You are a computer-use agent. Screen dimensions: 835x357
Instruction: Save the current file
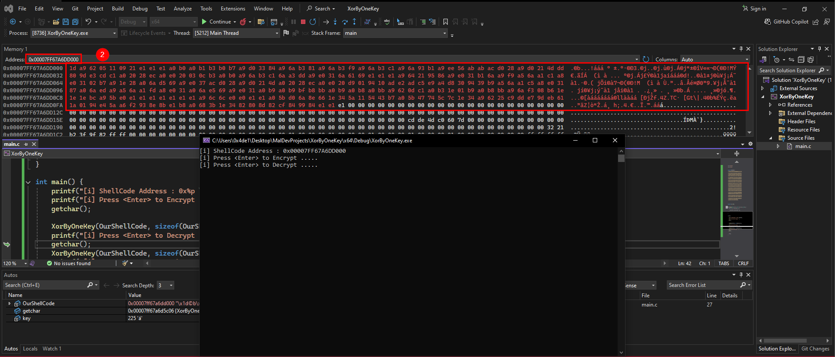(x=66, y=22)
